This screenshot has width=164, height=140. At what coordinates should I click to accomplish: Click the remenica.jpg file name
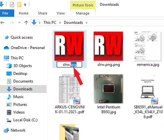click(x=148, y=65)
